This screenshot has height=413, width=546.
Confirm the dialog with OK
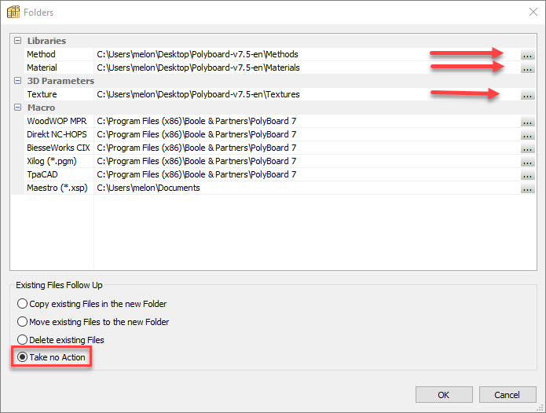(444, 395)
